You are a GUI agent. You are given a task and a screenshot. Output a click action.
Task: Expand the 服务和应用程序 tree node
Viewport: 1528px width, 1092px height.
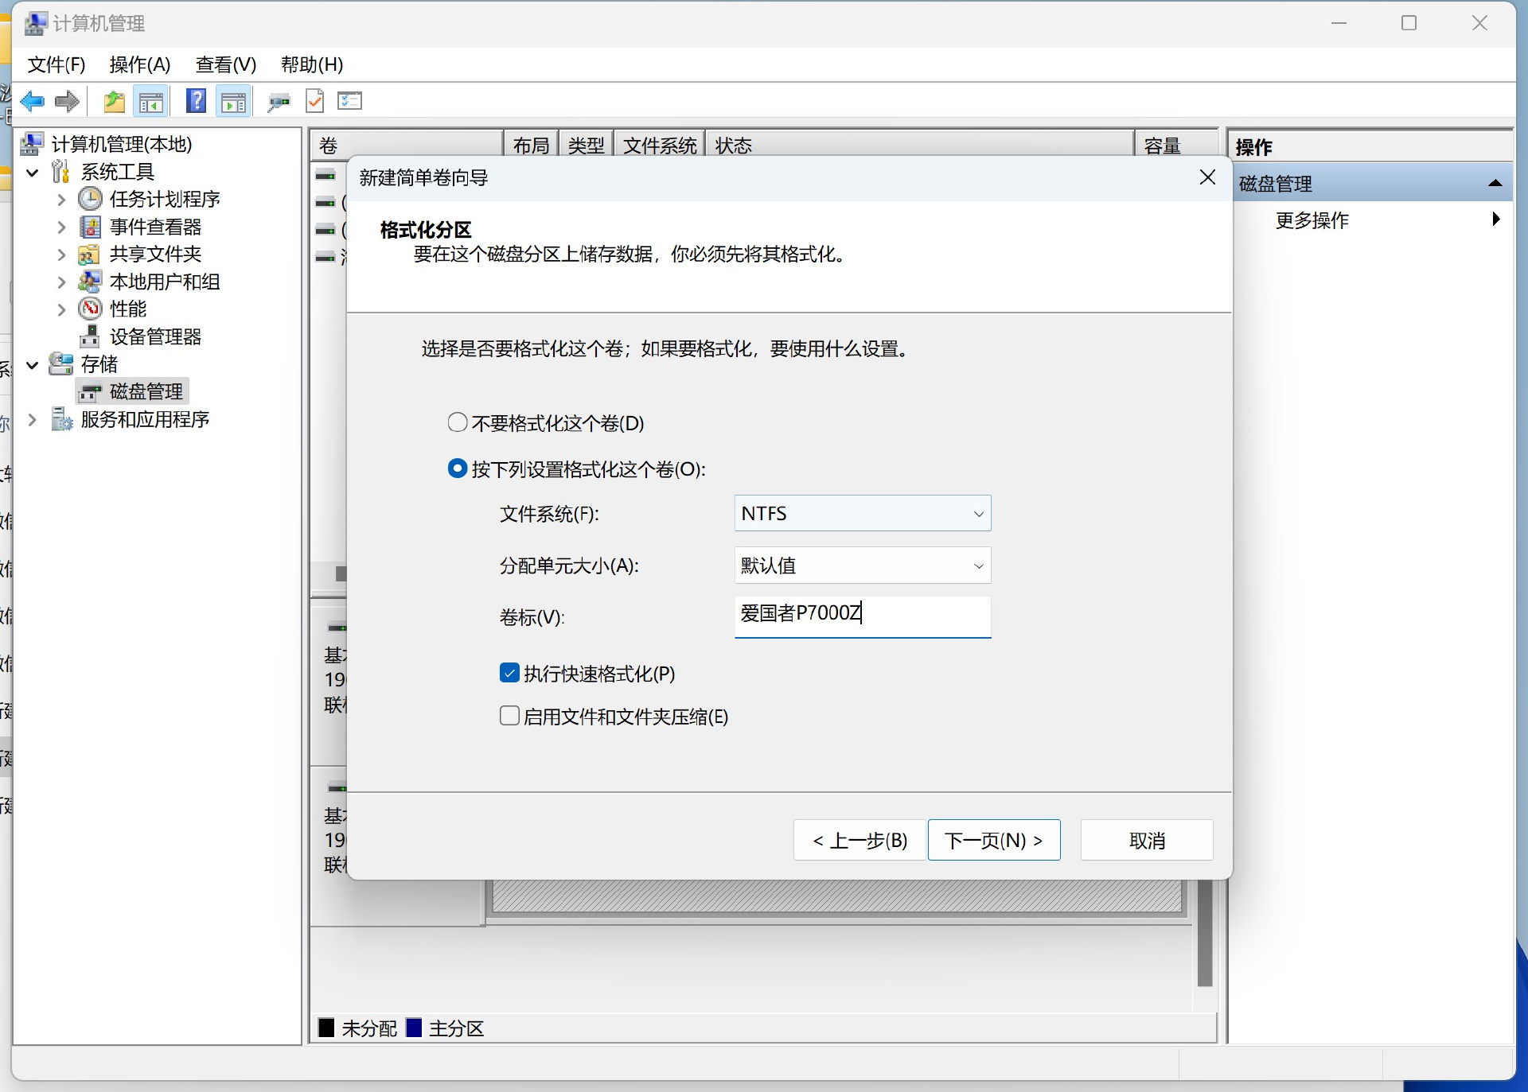(x=33, y=419)
